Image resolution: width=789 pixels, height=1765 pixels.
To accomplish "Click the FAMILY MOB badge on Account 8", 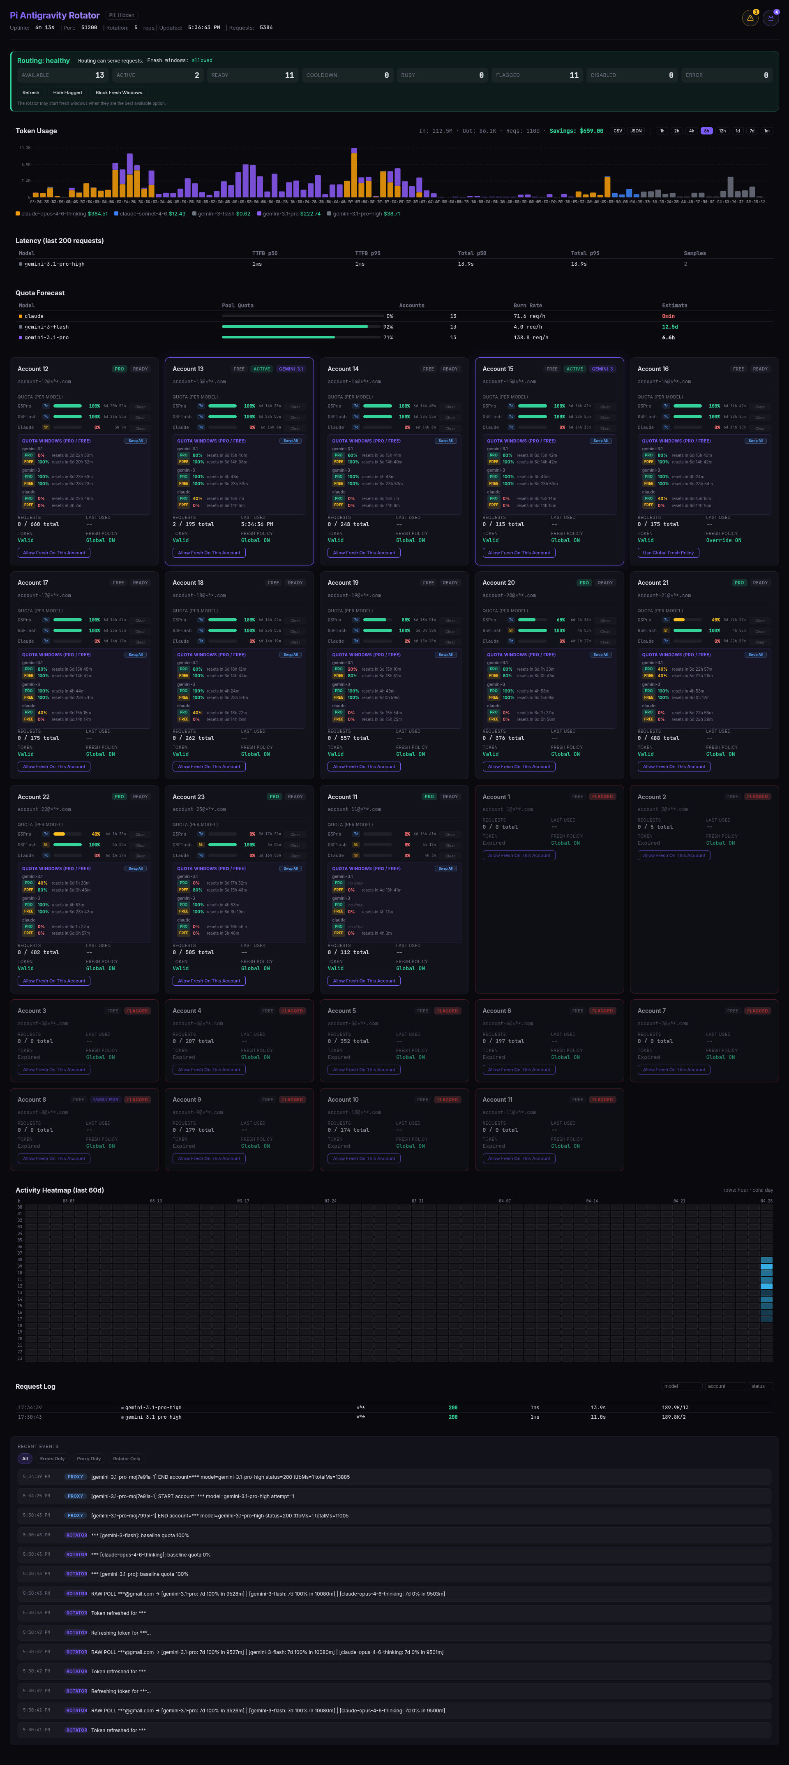I will (x=106, y=1099).
